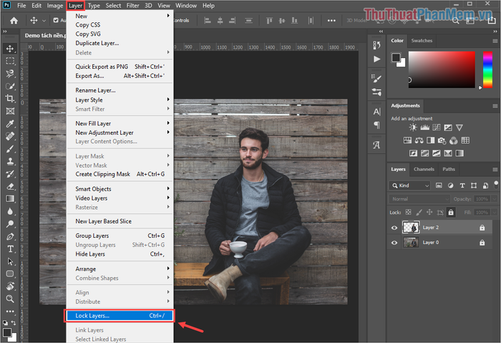Select the Healing Brush tool
This screenshot has width=501, height=343.
(10, 136)
